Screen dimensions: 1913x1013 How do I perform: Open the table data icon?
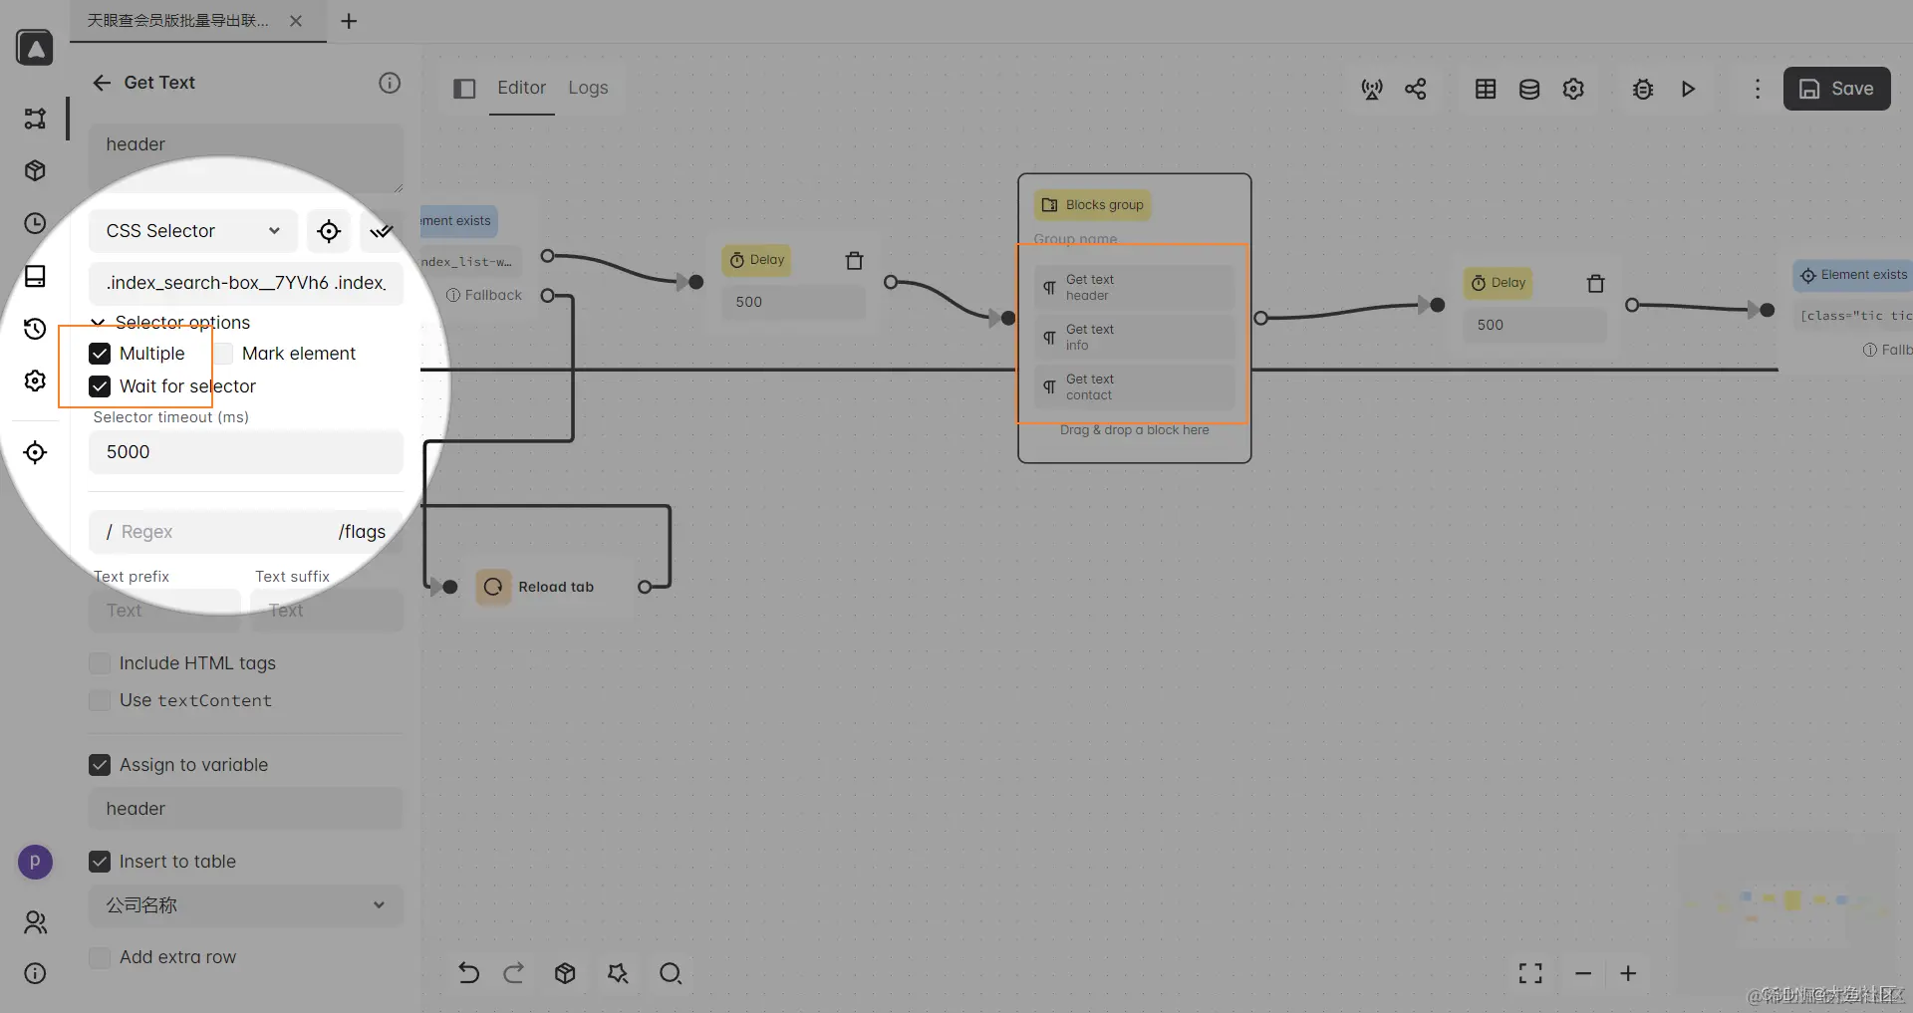pyautogui.click(x=1486, y=89)
